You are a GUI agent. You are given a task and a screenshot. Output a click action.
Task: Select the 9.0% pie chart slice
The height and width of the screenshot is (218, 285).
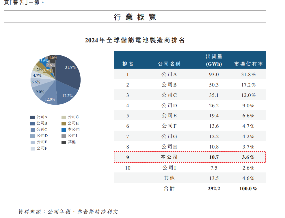click(x=40, y=92)
